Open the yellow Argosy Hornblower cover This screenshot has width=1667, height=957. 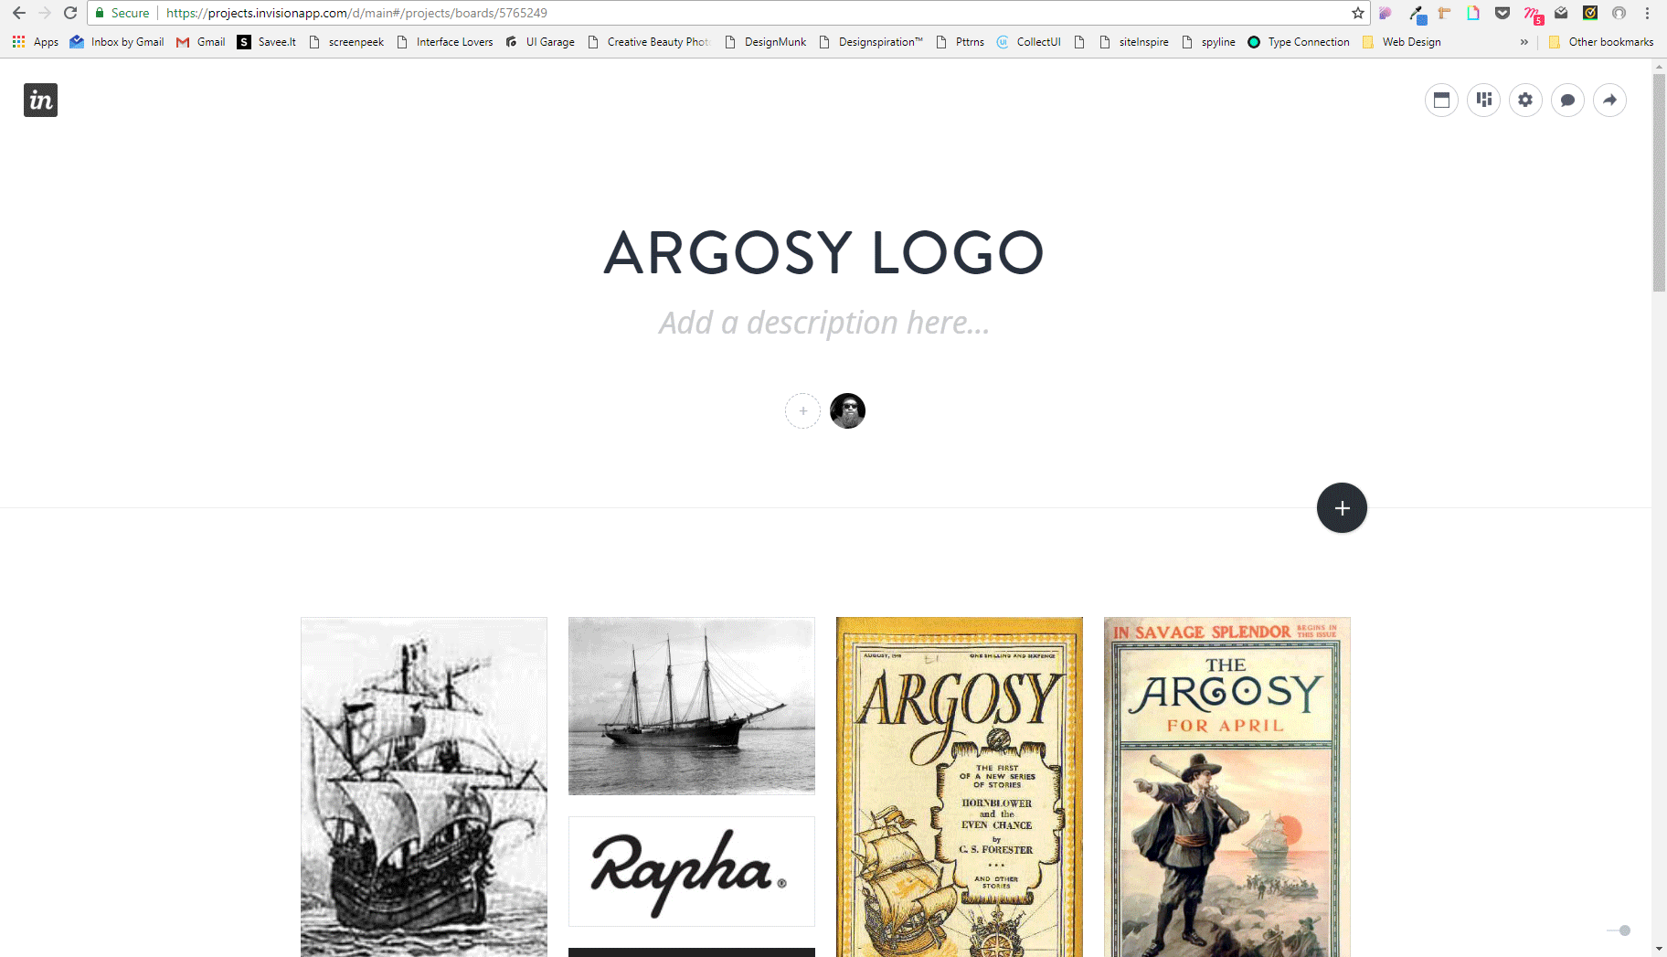960,787
